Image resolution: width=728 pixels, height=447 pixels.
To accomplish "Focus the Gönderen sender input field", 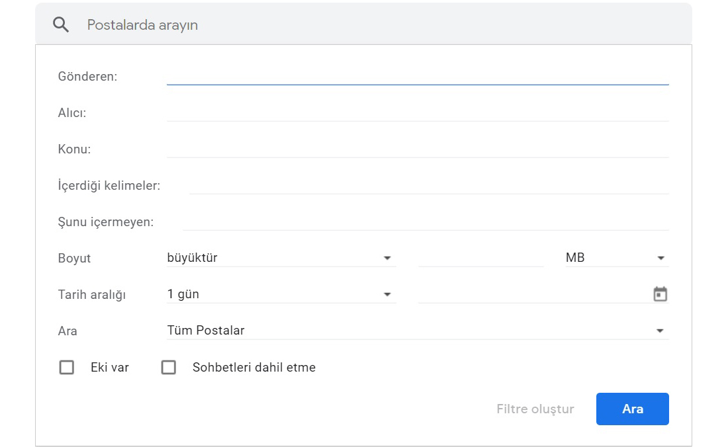I will coord(417,76).
